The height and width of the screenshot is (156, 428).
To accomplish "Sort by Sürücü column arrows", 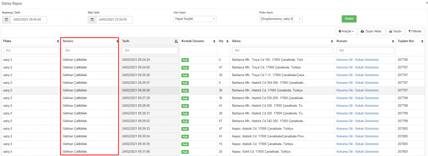I will pyautogui.click(x=117, y=41).
